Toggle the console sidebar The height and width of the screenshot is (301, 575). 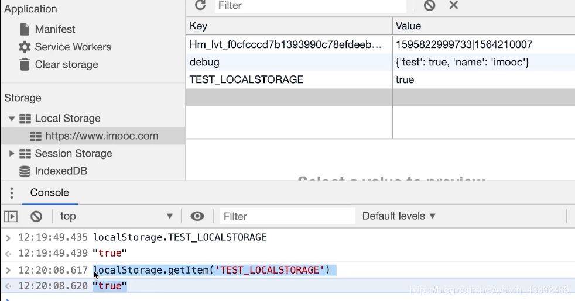click(11, 216)
